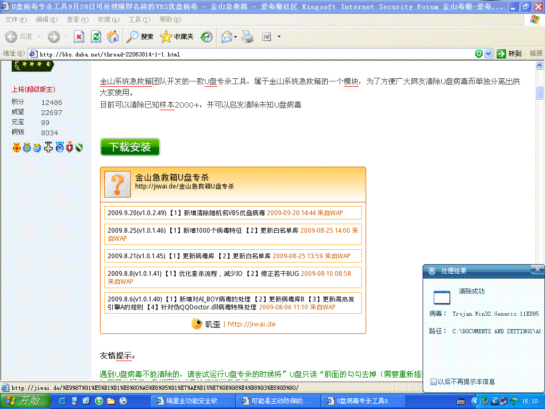This screenshot has height=409, width=545.
Task: Open the 编辑(E) Edit menu
Action: [47, 20]
